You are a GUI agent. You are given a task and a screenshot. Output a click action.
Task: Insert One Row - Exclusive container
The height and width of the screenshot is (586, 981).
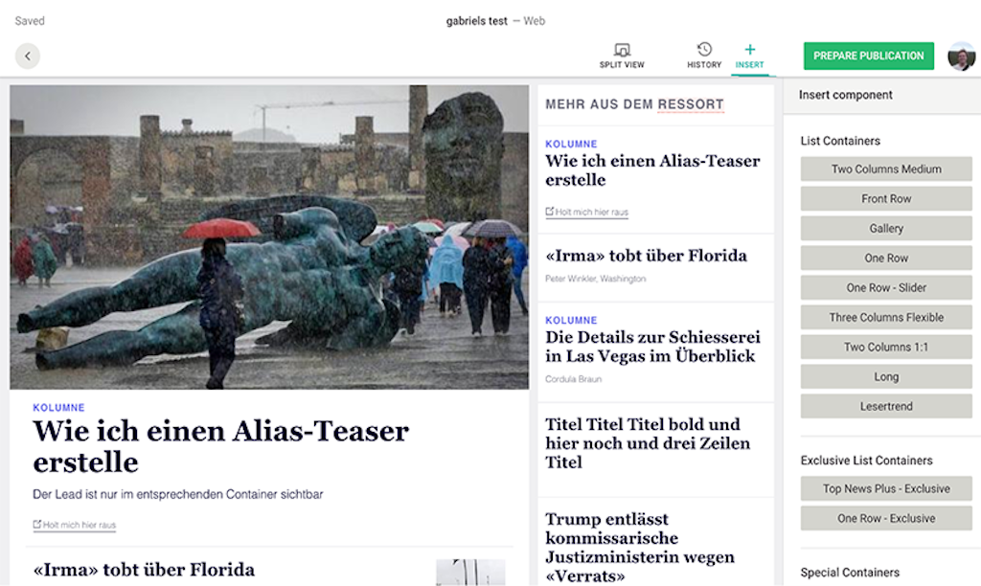(x=886, y=518)
